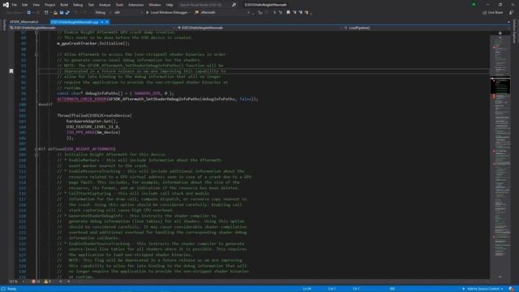Open the Tools menu
519x292 pixels.
(x=119, y=5)
